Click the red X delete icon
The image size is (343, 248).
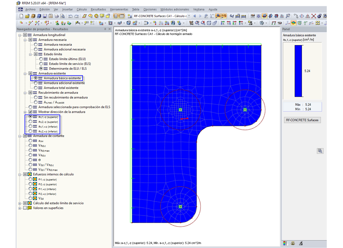tap(314, 16)
